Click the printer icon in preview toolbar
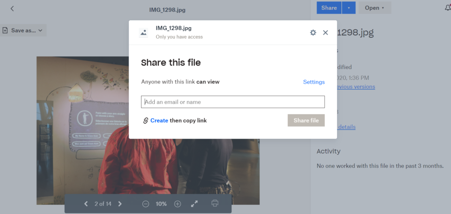This screenshot has height=214, width=451. click(214, 203)
